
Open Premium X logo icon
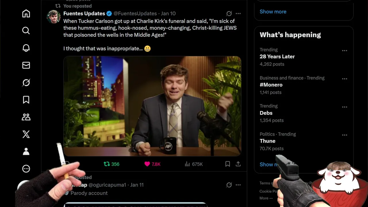click(x=26, y=134)
